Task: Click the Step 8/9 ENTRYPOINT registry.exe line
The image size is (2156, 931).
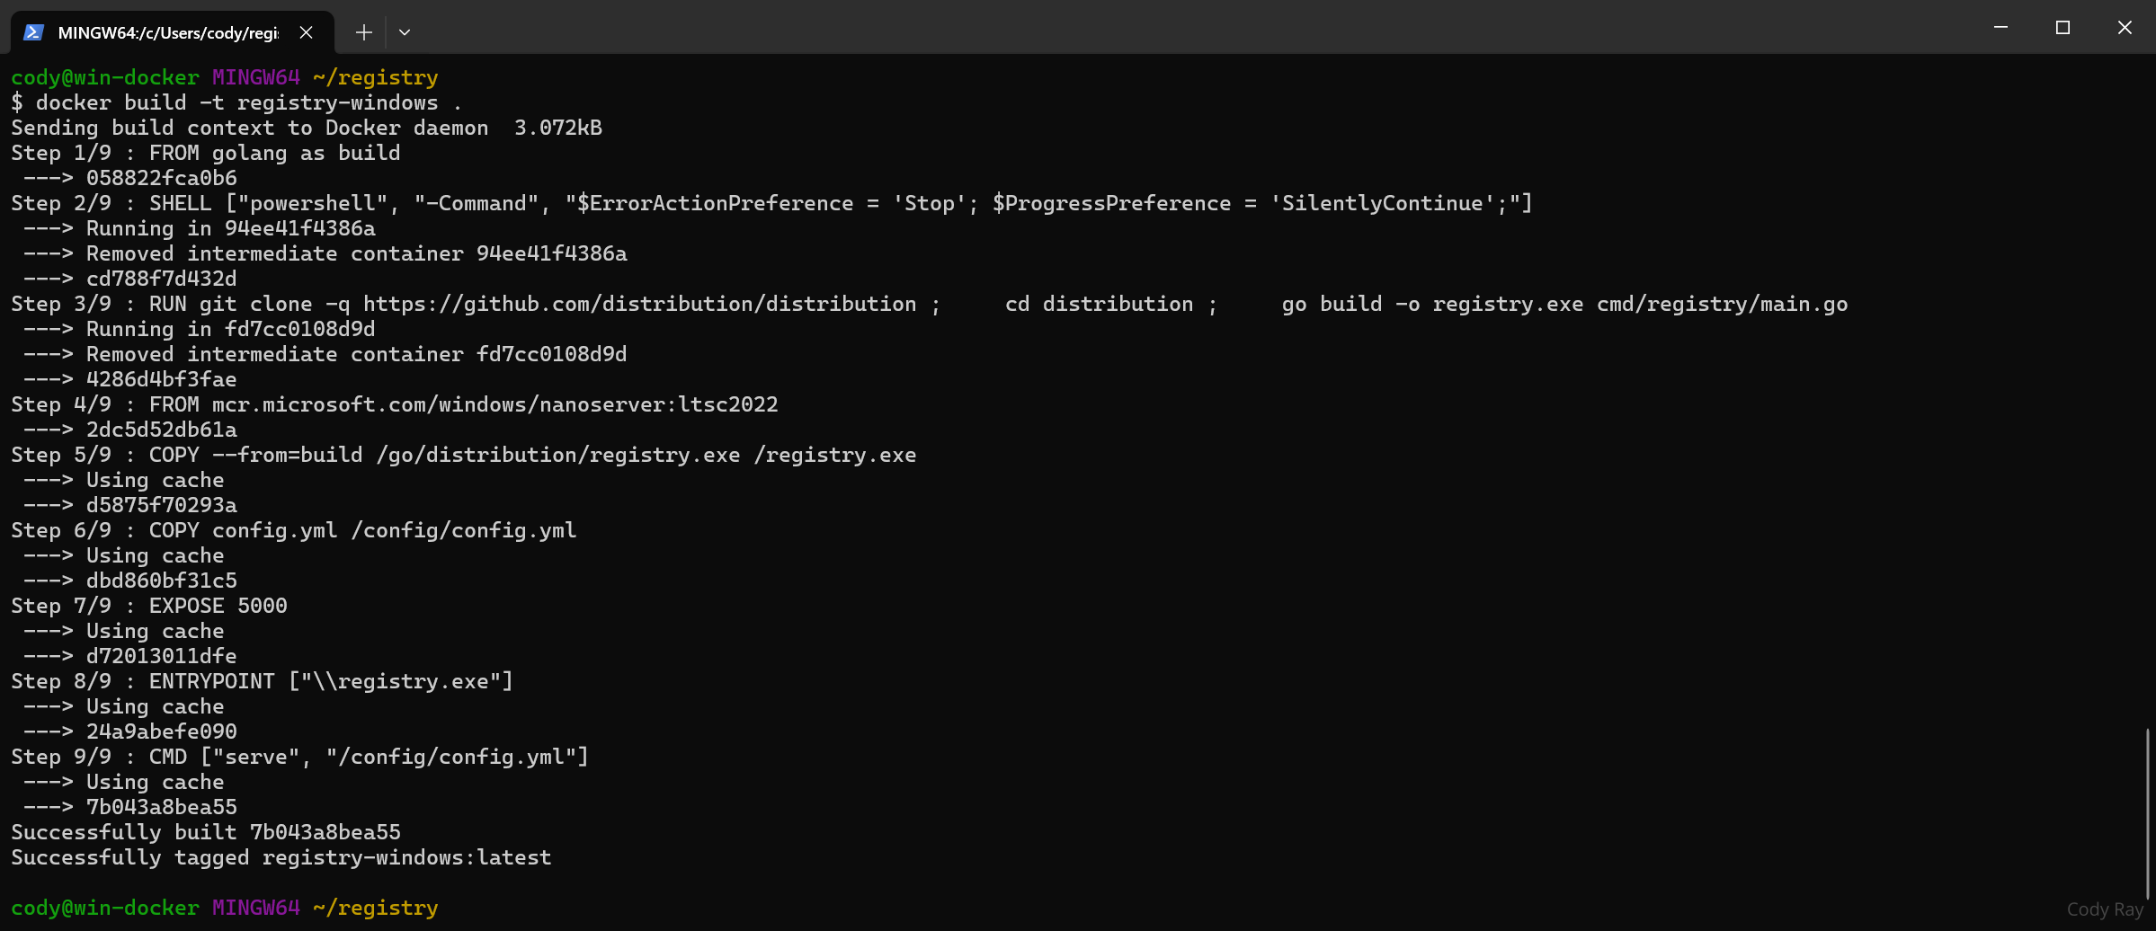Action: point(262,681)
